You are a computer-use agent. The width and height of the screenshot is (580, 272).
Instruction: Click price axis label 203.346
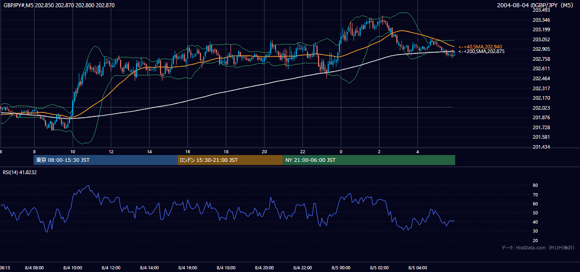click(541, 20)
